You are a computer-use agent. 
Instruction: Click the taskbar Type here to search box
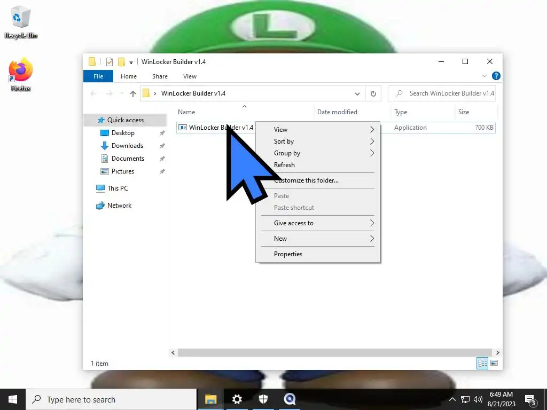click(x=111, y=399)
